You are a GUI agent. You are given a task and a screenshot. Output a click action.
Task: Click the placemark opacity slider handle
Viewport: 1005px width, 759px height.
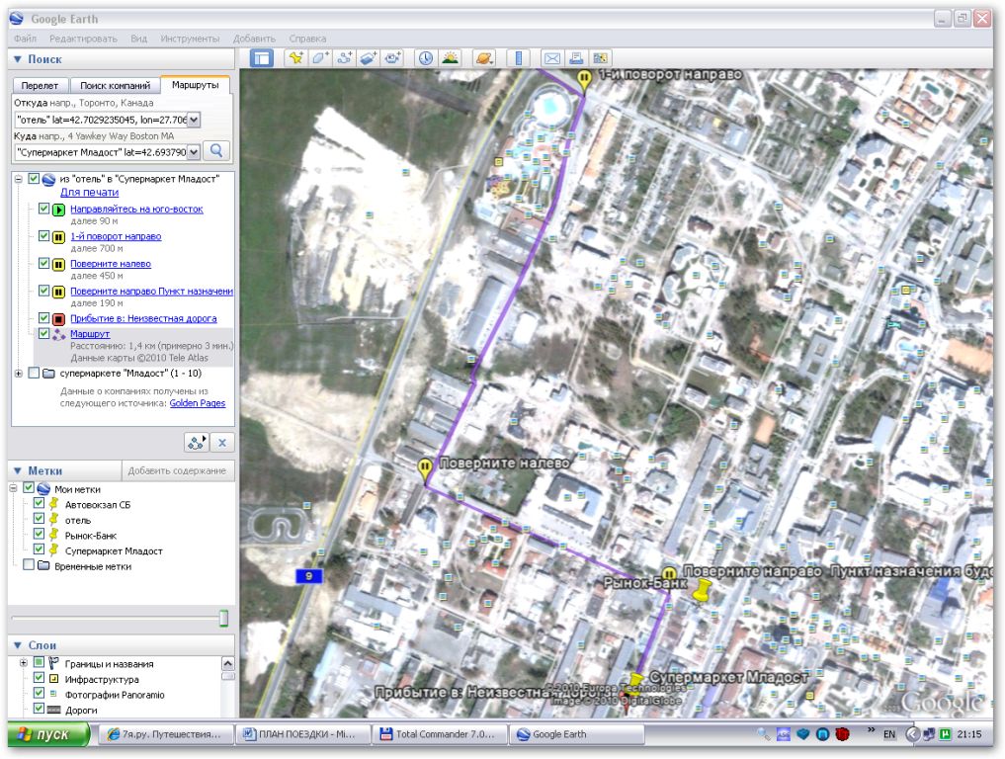click(223, 618)
